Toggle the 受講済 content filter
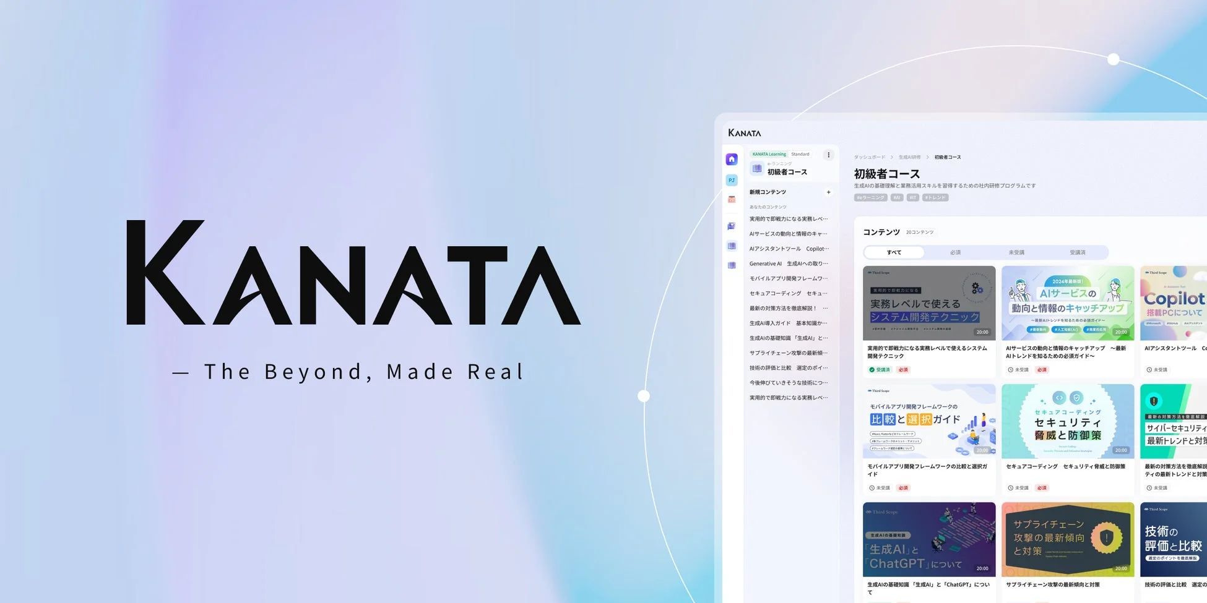 tap(1078, 252)
